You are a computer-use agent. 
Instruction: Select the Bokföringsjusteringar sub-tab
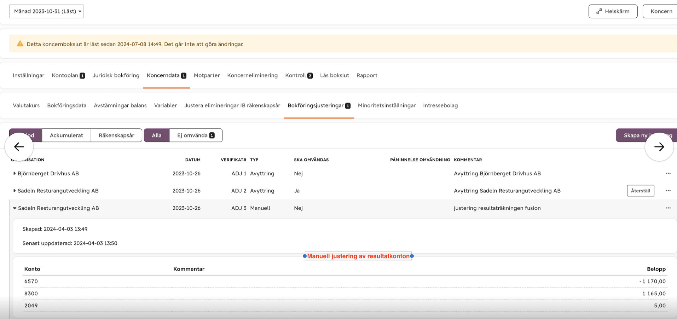319,105
